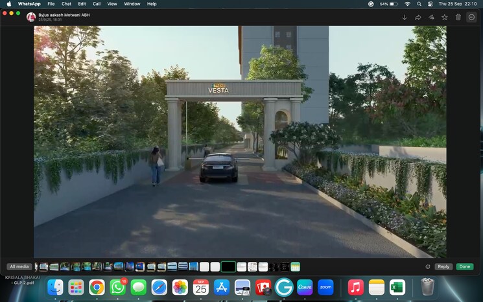Open the Chat menu in menu bar
Image resolution: width=483 pixels, height=302 pixels.
66,4
